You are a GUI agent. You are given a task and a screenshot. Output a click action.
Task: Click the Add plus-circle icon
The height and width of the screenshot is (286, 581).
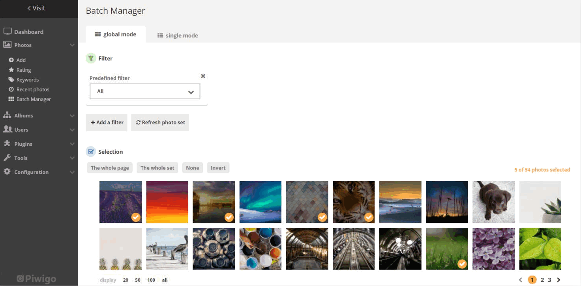click(x=11, y=60)
